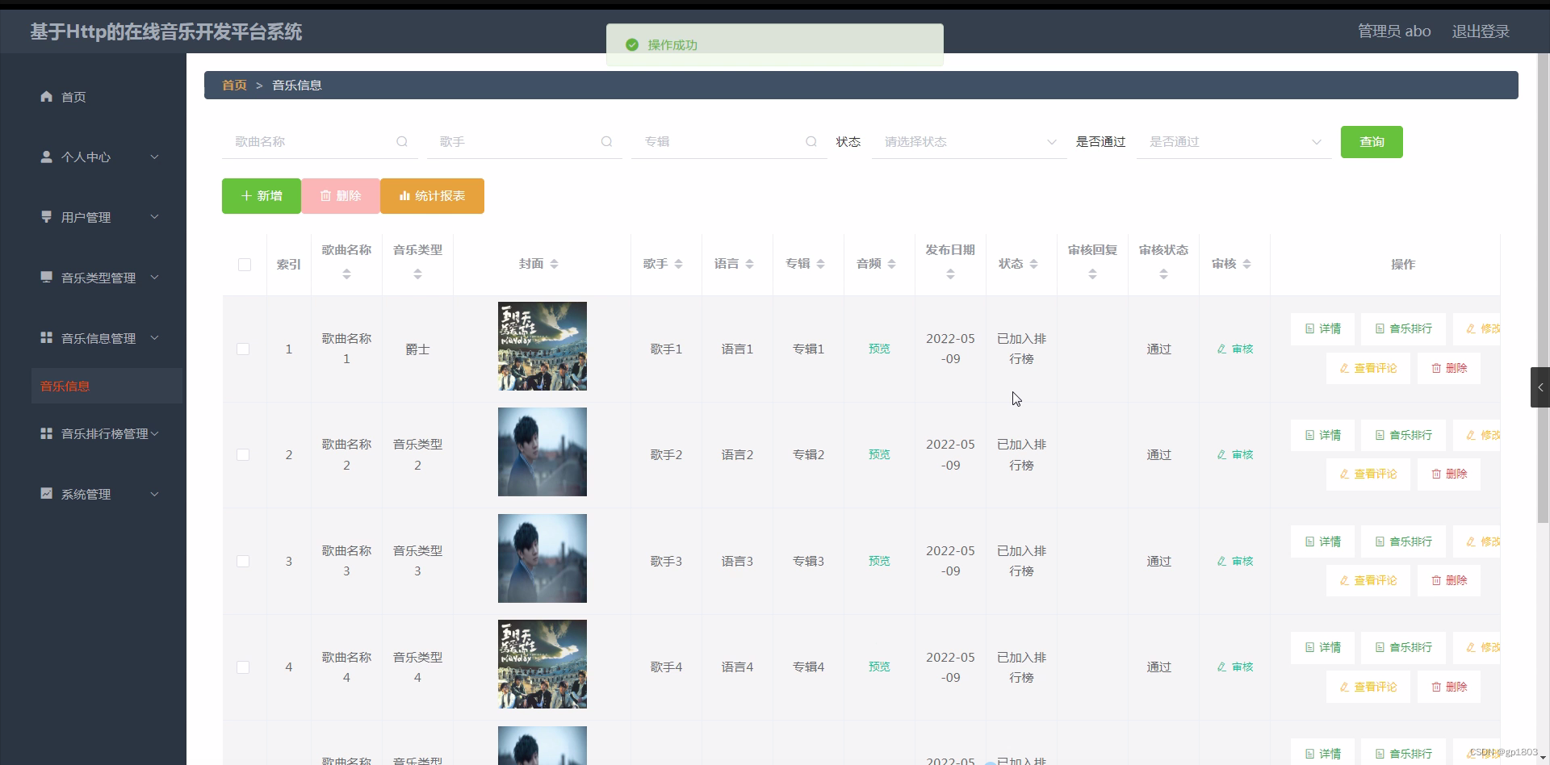Toggle the select-all header checkbox
The width and height of the screenshot is (1550, 765).
pyautogui.click(x=245, y=265)
